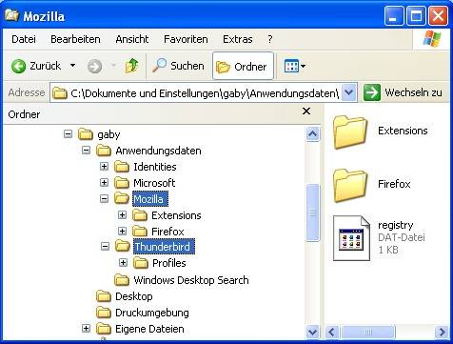
Task: Click the grey forward arrow icon
Action: 94,67
